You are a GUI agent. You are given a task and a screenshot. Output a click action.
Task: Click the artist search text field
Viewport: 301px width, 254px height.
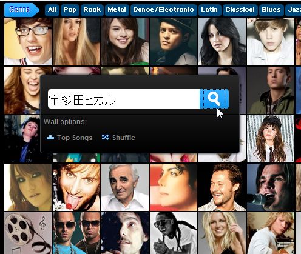124,99
